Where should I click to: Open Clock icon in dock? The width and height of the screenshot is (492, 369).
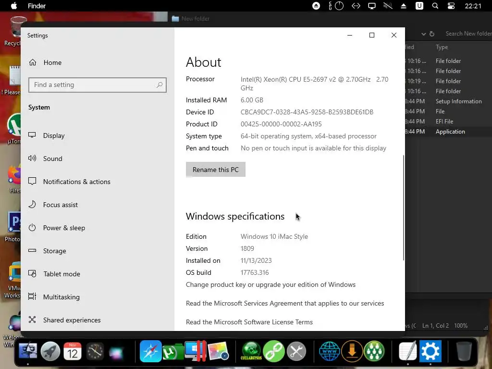point(95,351)
